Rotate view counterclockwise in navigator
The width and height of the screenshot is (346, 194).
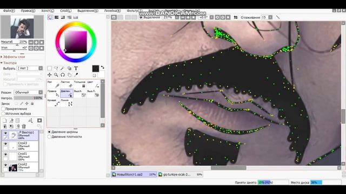[31, 48]
